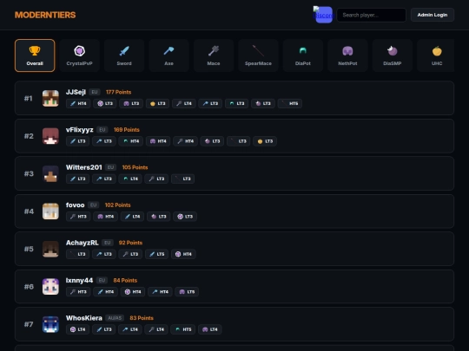Screen dimensions: 469x351
Task: Click vFlixyyz's NethPot HT4 badge
Action: tap(158, 141)
